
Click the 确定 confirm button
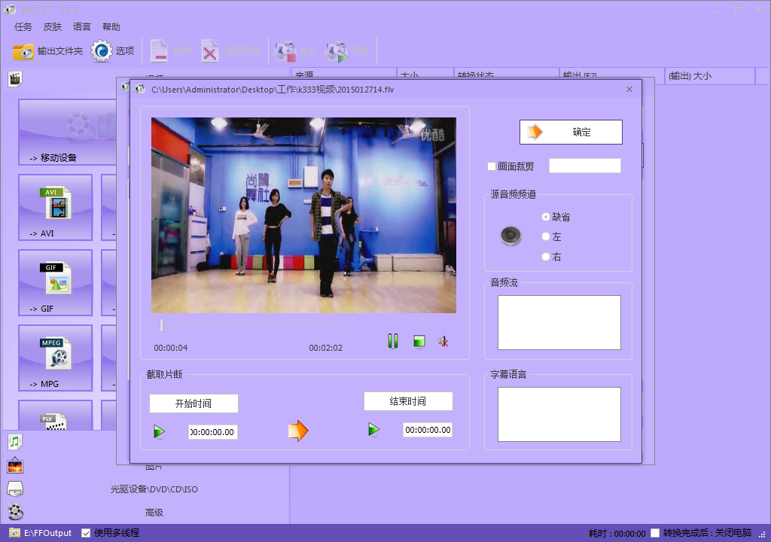pyautogui.click(x=571, y=132)
